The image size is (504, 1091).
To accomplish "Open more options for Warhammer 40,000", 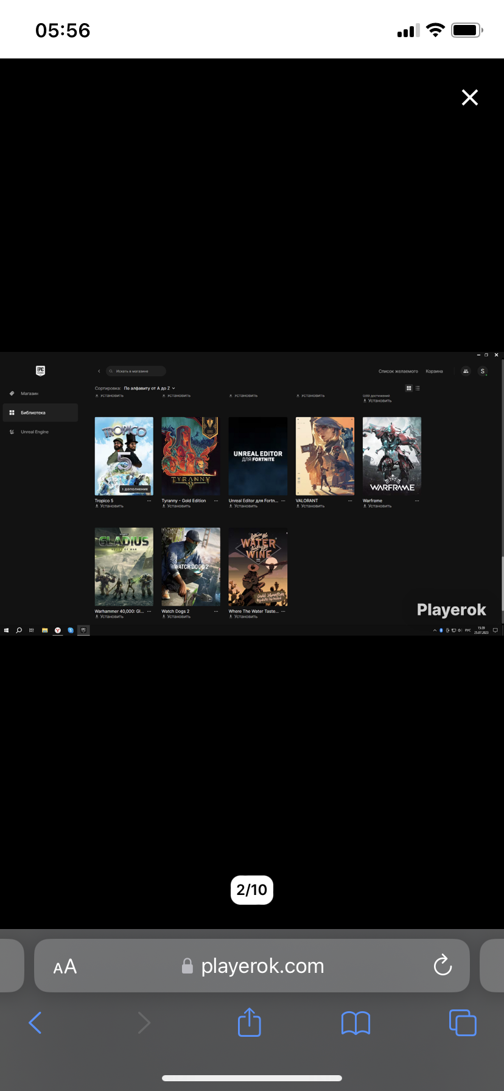I will (149, 611).
